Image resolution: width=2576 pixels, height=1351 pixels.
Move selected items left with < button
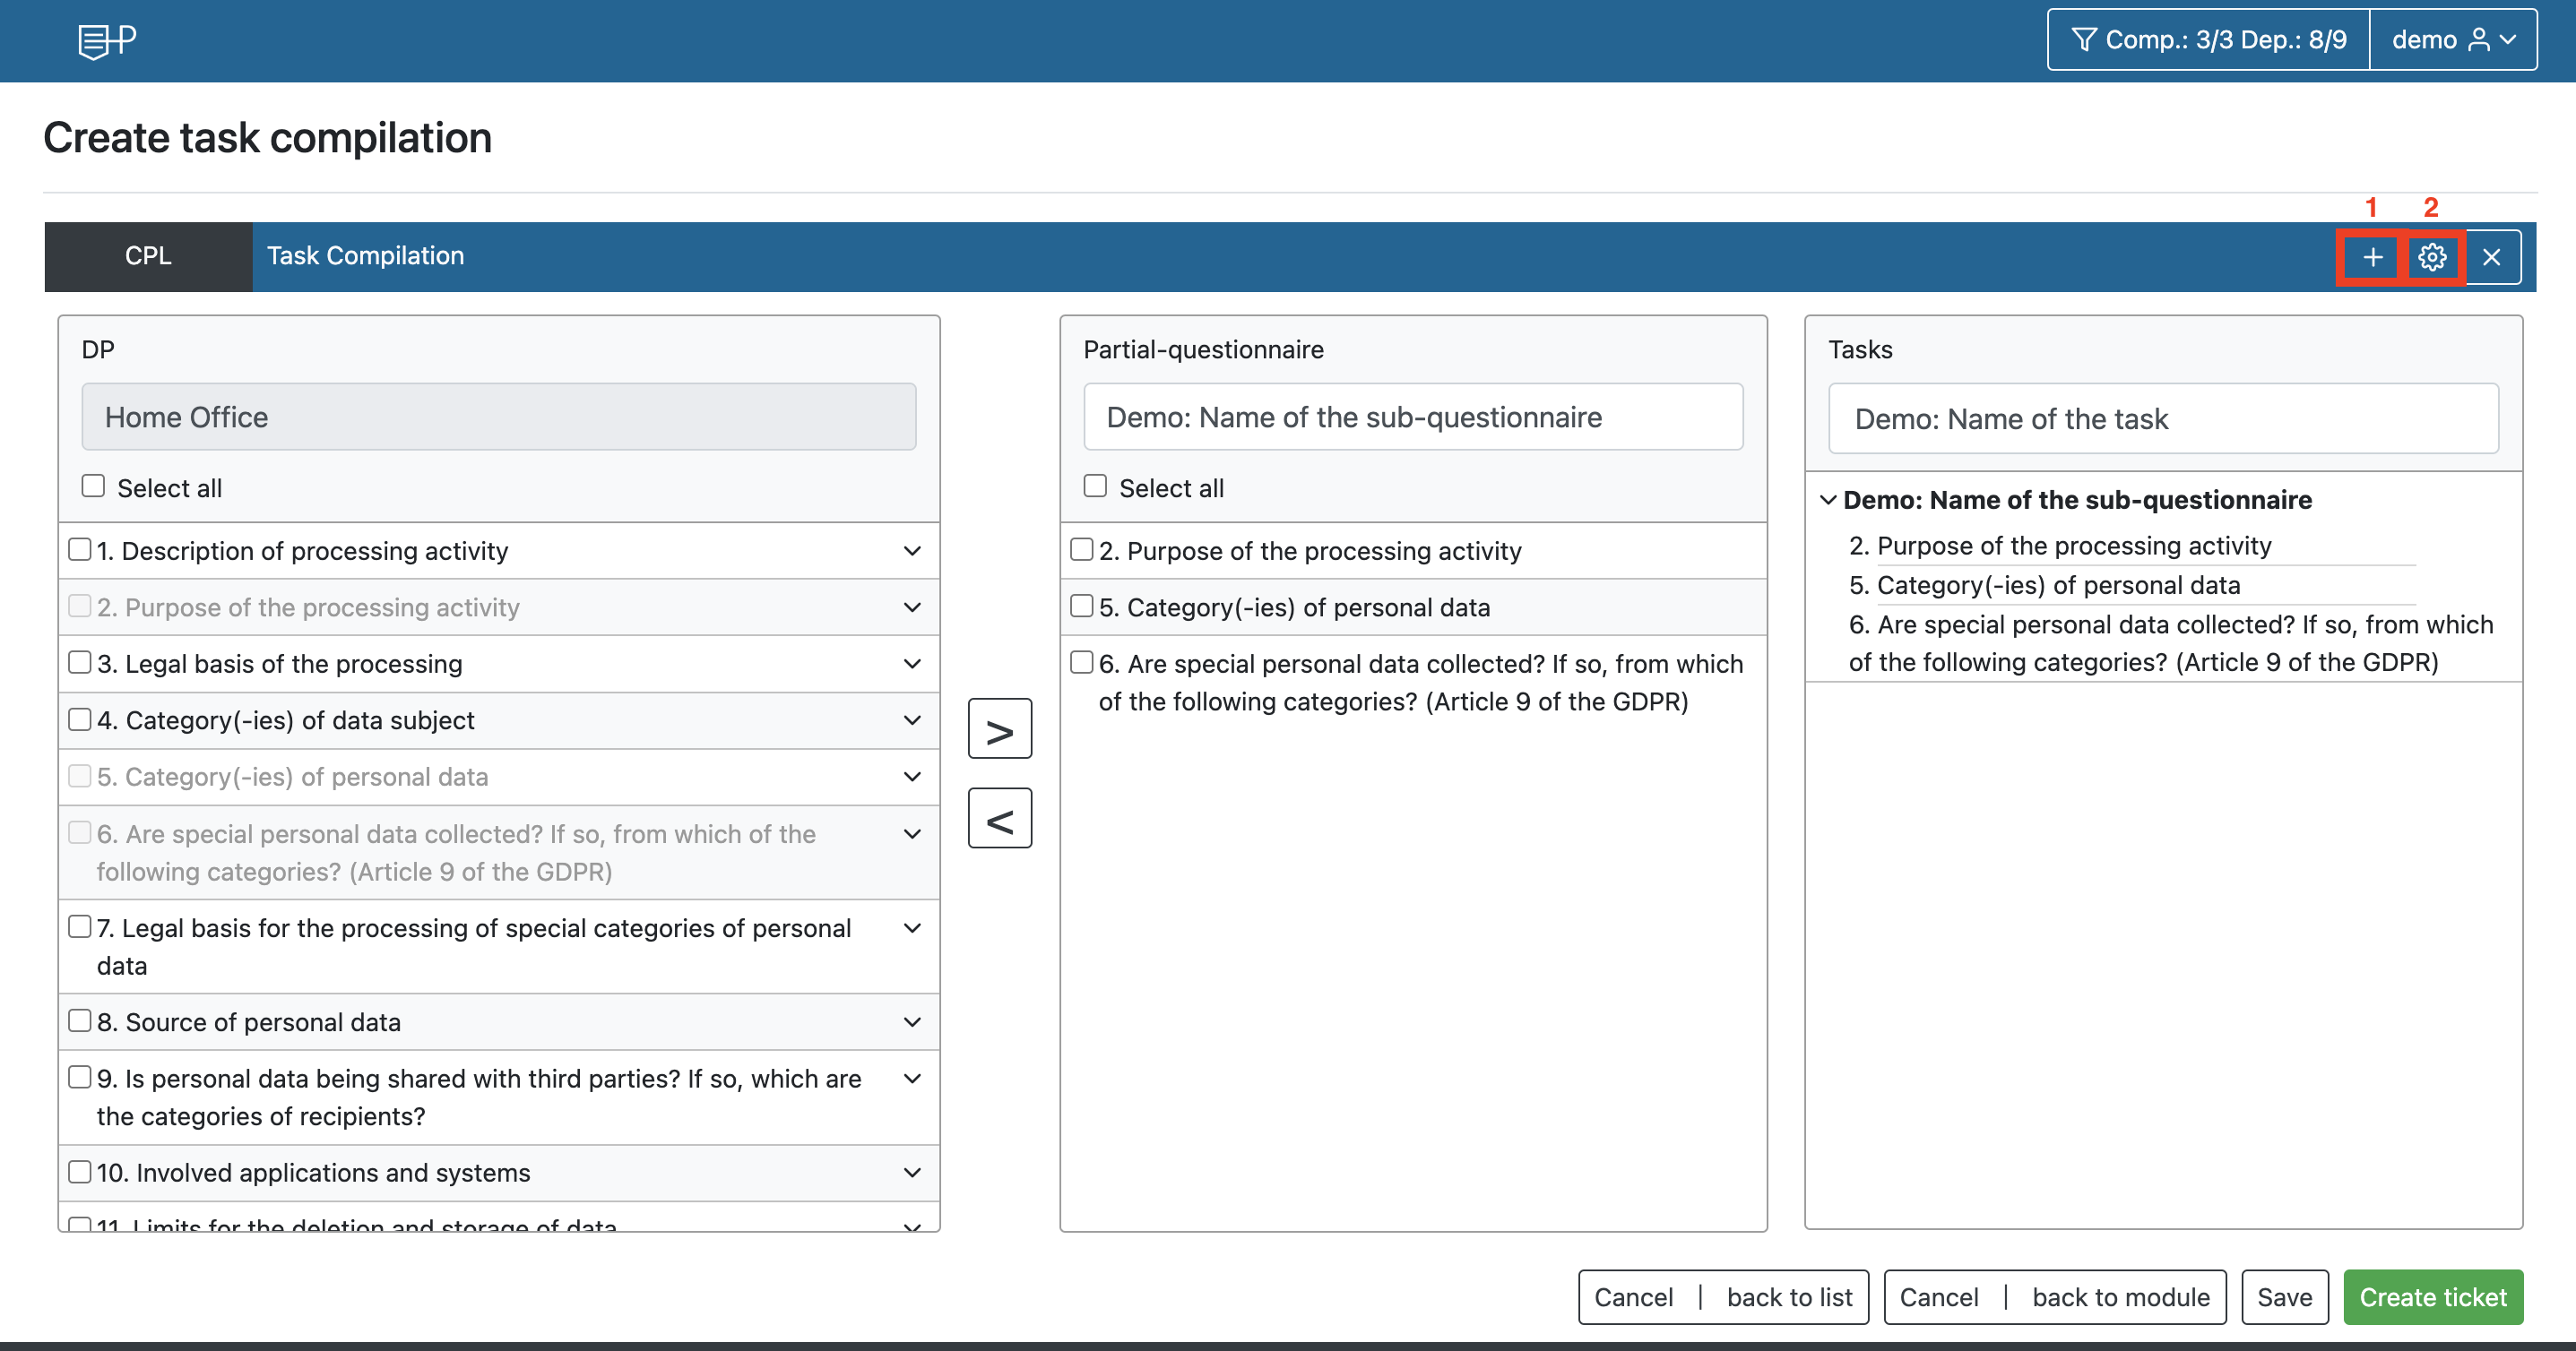tap(1000, 819)
